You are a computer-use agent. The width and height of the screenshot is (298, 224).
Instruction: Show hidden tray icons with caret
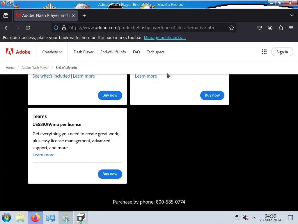tap(254, 218)
